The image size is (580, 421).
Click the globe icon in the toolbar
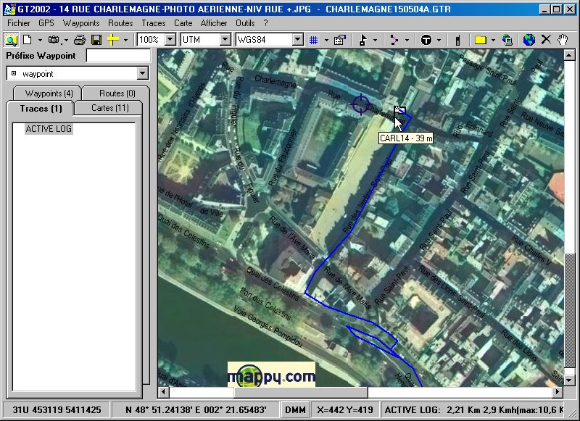tap(529, 40)
